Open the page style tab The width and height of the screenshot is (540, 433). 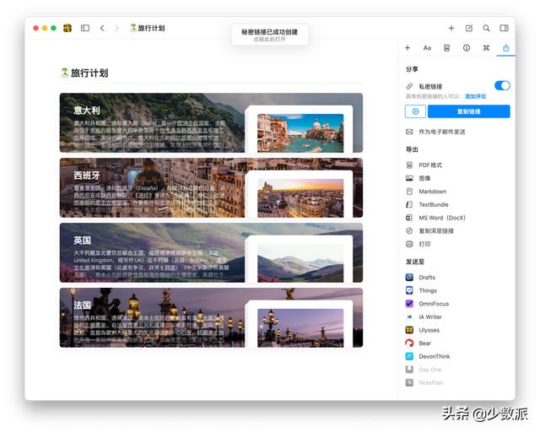click(x=446, y=48)
